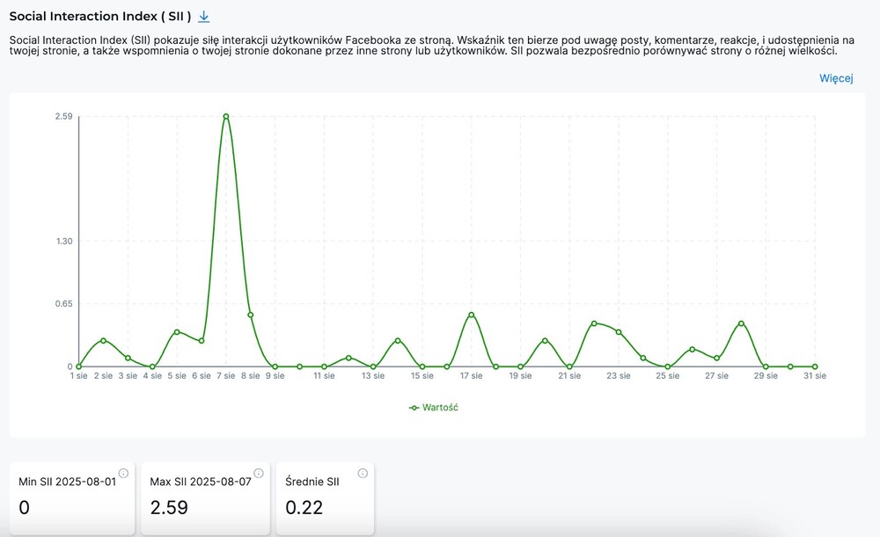Select the data point at 2 sie
Screen dimensions: 880x537
(x=103, y=340)
